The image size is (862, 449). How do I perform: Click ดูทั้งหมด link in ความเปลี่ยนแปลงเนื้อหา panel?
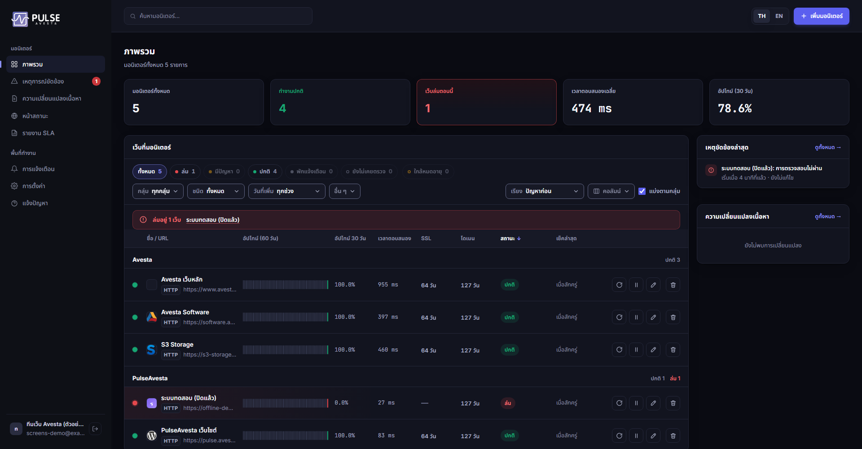pyautogui.click(x=828, y=216)
